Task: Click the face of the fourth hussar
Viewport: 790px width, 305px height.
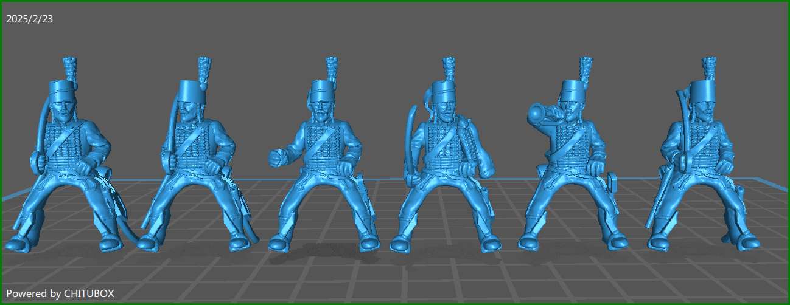Action: point(445,112)
